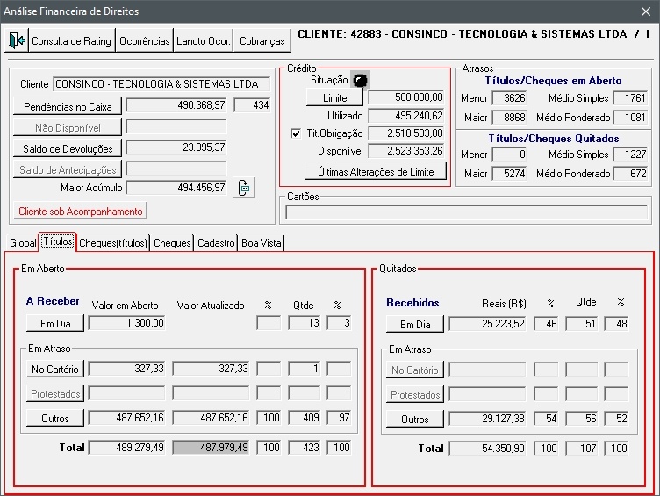Close the Análise Financeira de Direitos window
Viewport: 660px width, 496px height.
646,11
